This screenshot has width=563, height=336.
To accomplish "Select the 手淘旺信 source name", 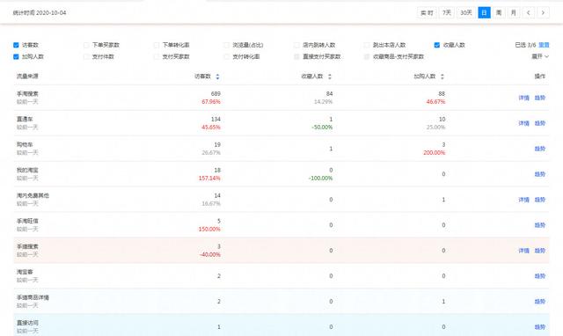I will tap(27, 221).
